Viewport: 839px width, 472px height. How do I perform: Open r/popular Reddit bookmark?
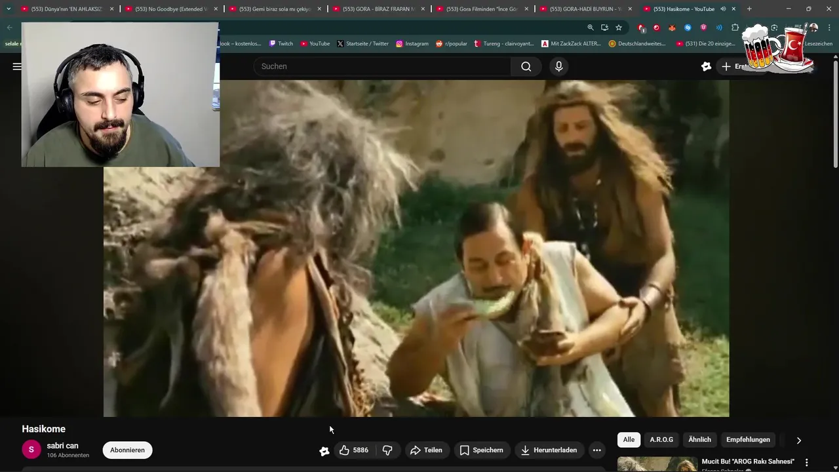pos(451,44)
